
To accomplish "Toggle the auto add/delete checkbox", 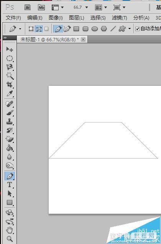I will click(x=137, y=29).
